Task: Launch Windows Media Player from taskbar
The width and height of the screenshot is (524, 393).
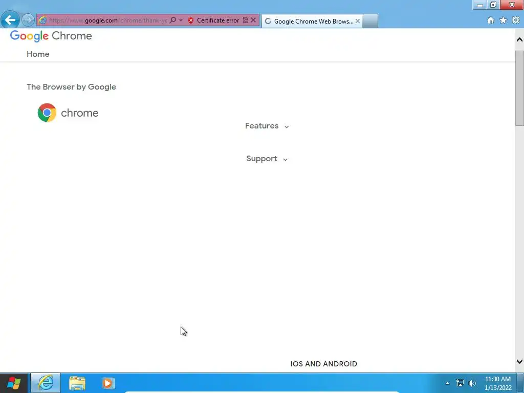Action: click(x=108, y=383)
